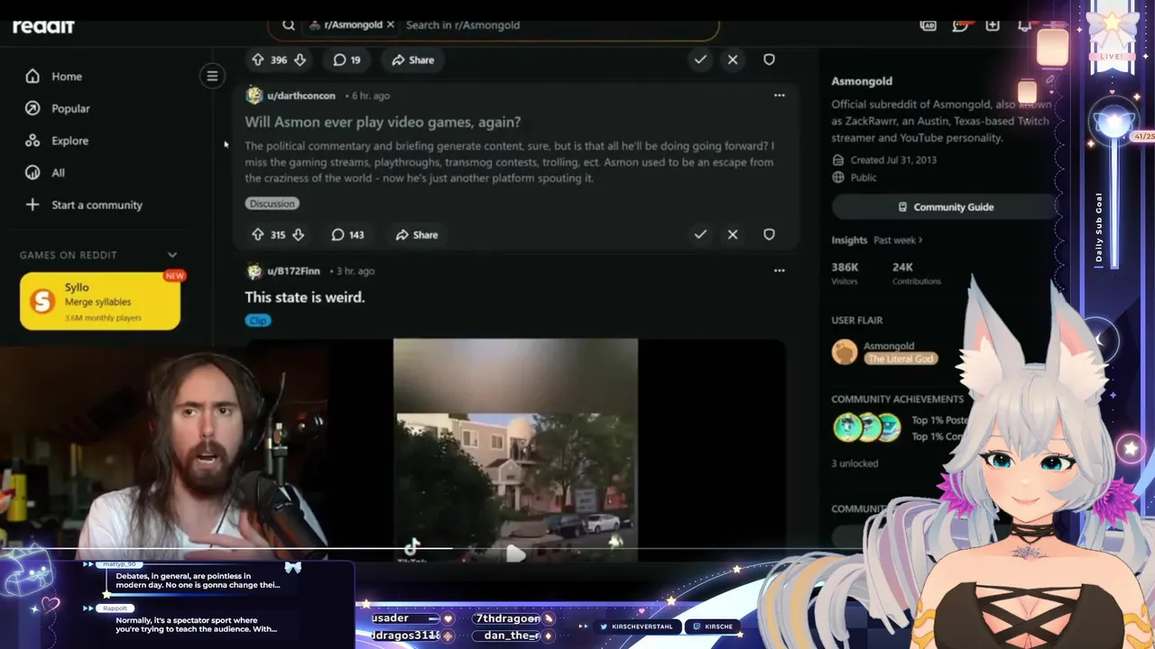Open the Community Guide
The width and height of the screenshot is (1155, 649).
[x=944, y=207]
